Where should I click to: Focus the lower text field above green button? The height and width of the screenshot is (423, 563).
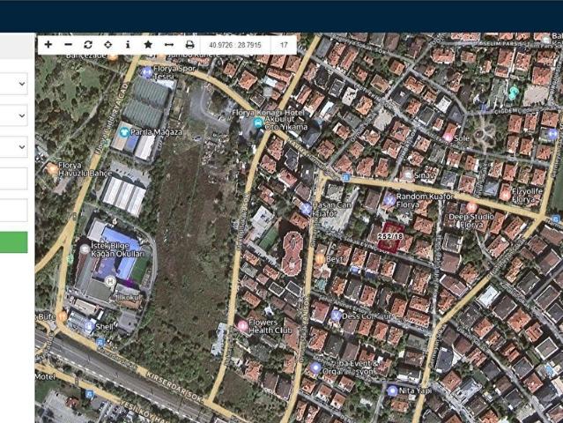click(x=14, y=210)
